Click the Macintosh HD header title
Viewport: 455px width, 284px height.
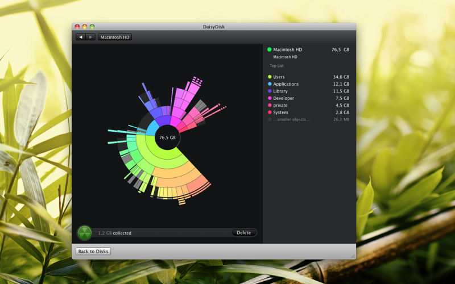[x=288, y=49]
